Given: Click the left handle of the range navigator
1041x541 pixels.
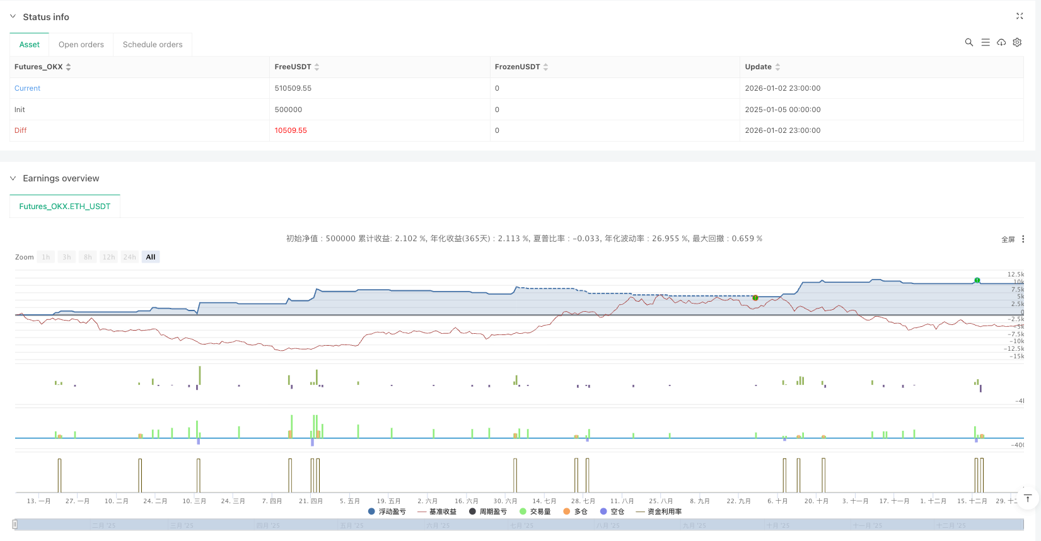Looking at the screenshot, I should point(15,524).
